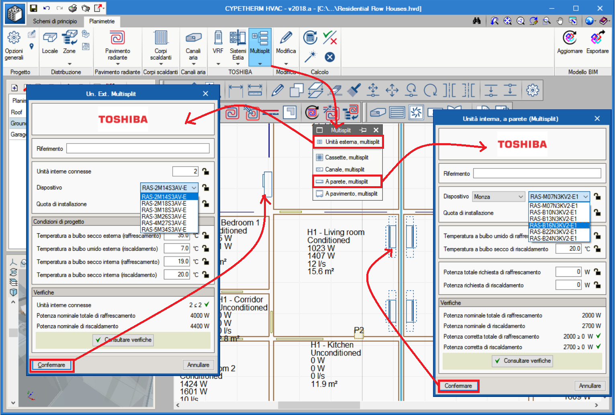Open RAS-M07N3KV2-E1 model dropdown
Image resolution: width=615 pixels, height=415 pixels.
click(x=559, y=197)
